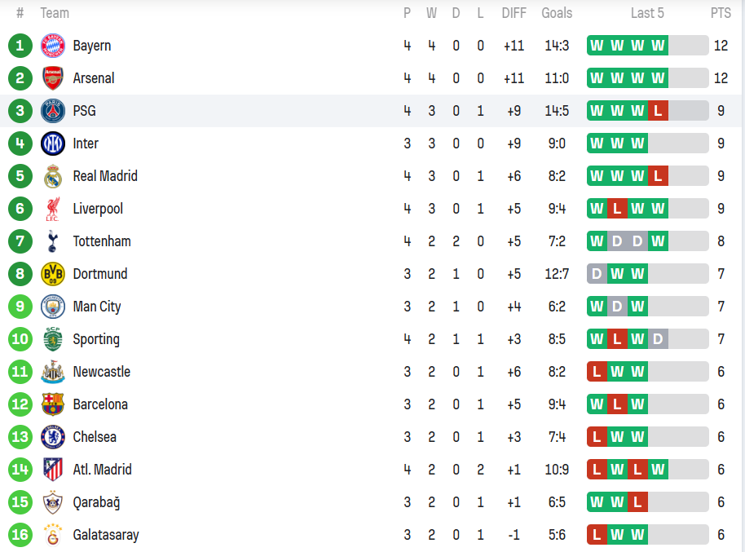The width and height of the screenshot is (745, 552).
Task: Sort standings by DIFF column header
Action: pos(514,13)
